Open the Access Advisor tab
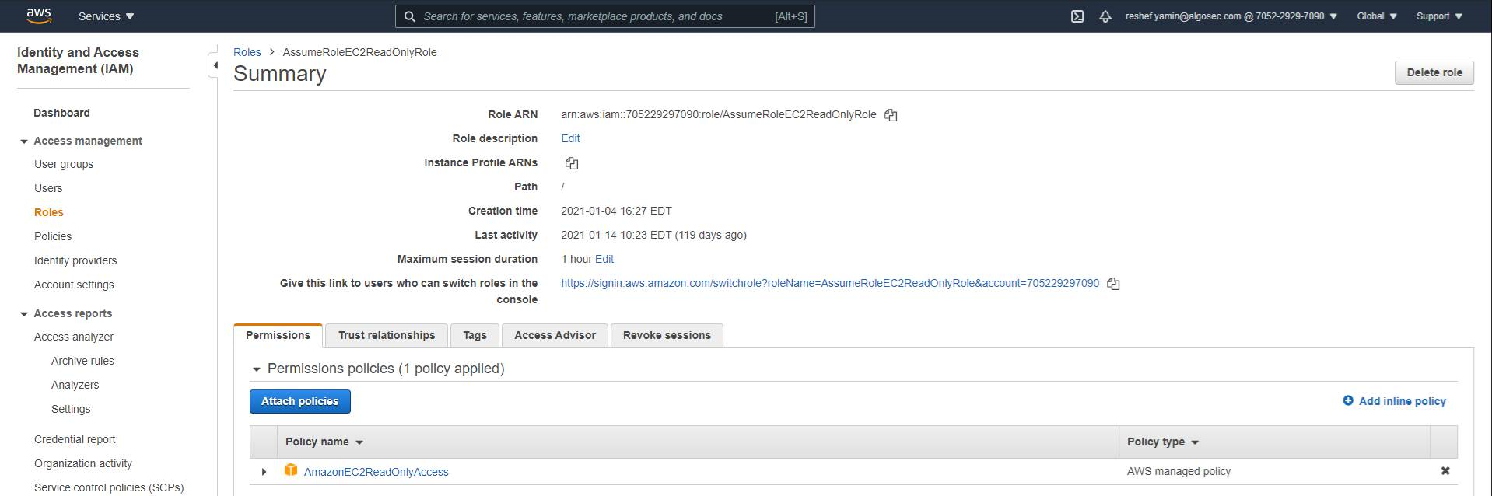Image resolution: width=1492 pixels, height=496 pixels. click(555, 335)
